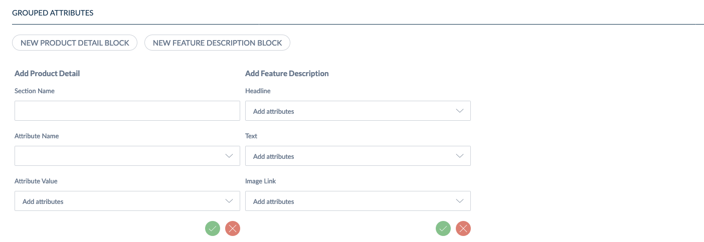This screenshot has width=704, height=242.
Task: Click the Add Feature Description heading
Action: coord(287,73)
